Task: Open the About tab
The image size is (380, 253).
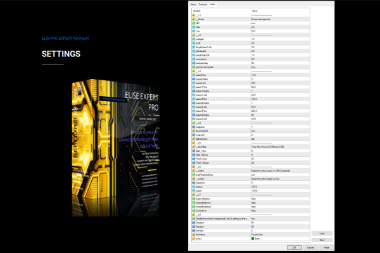Action: 193,4
